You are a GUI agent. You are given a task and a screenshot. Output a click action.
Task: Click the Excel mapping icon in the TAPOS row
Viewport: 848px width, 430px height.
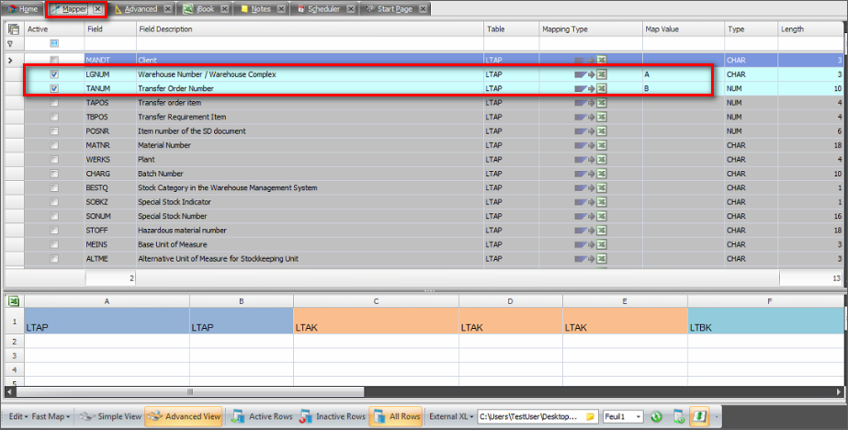pos(602,103)
